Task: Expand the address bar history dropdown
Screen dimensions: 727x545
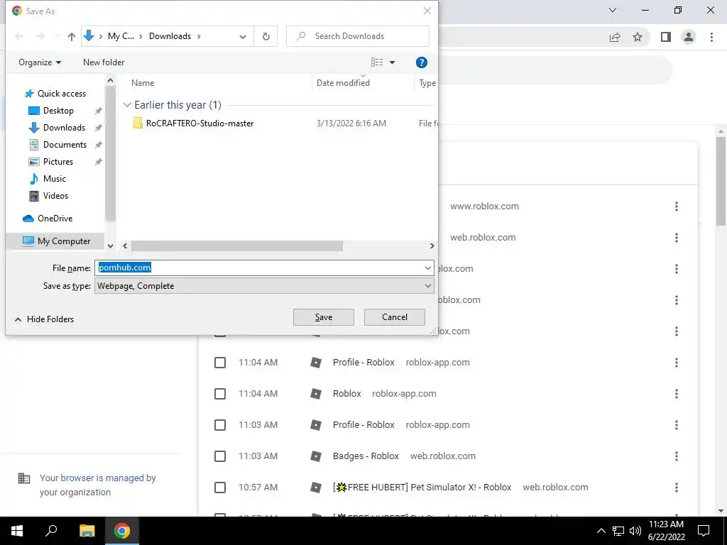Action: pyautogui.click(x=243, y=37)
